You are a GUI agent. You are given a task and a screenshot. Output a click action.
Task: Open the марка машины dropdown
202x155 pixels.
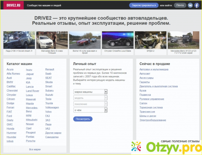90,92
